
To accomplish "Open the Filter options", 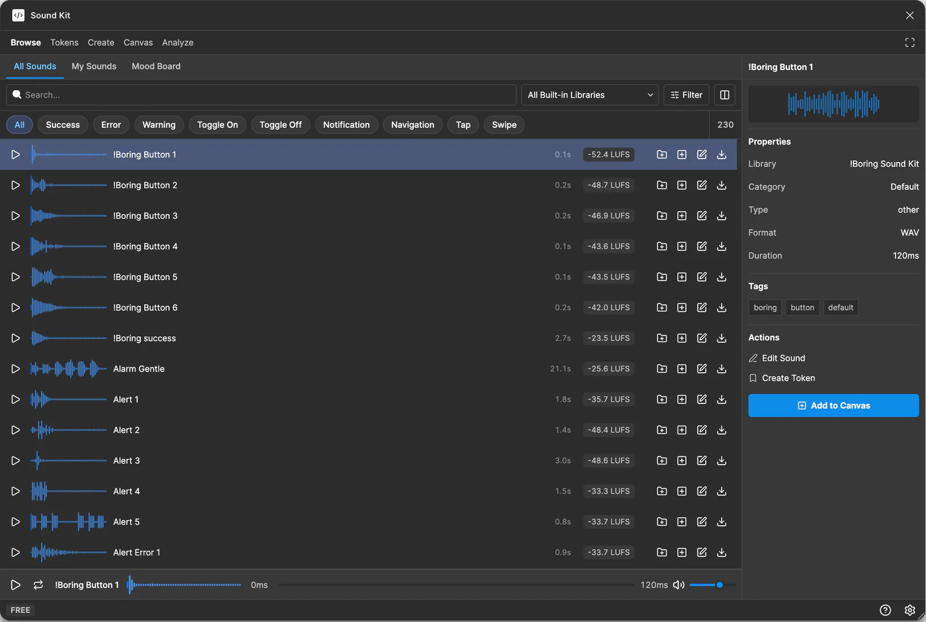I will [x=686, y=95].
